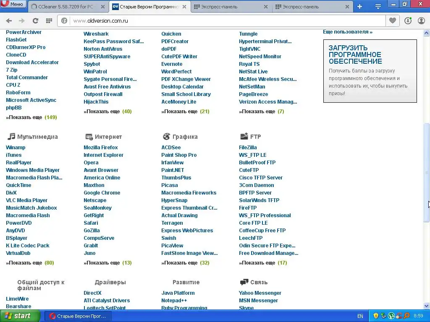Screen dimensions: 430x322
Task: Expand Показать еще (13) internet list
Action: [107, 263]
